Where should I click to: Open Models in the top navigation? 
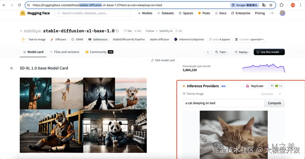point(145,13)
